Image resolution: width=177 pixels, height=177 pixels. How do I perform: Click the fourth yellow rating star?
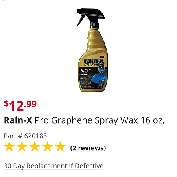[x=47, y=147]
